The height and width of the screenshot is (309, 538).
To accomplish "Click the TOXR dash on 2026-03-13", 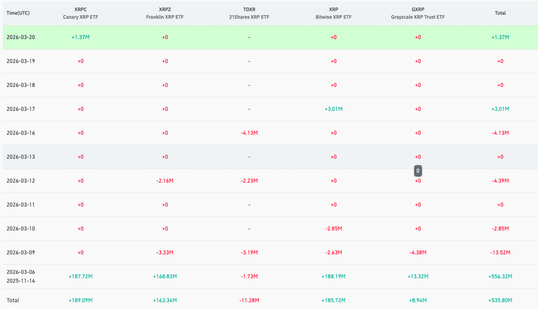I will coord(249,157).
